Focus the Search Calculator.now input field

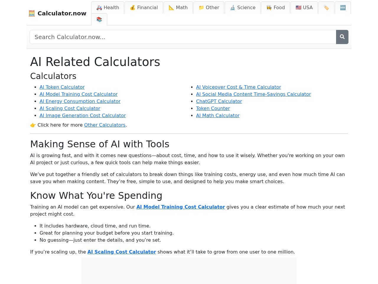pos(183,37)
